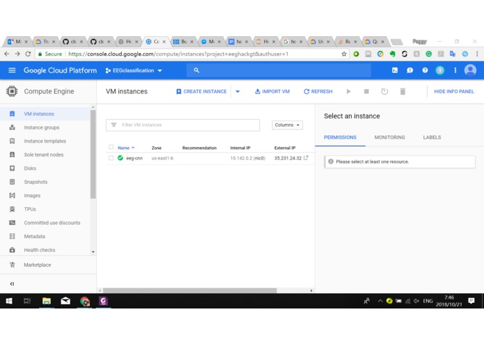Open Disks in the sidebar
Image resolution: width=484 pixels, height=344 pixels.
pos(45,168)
